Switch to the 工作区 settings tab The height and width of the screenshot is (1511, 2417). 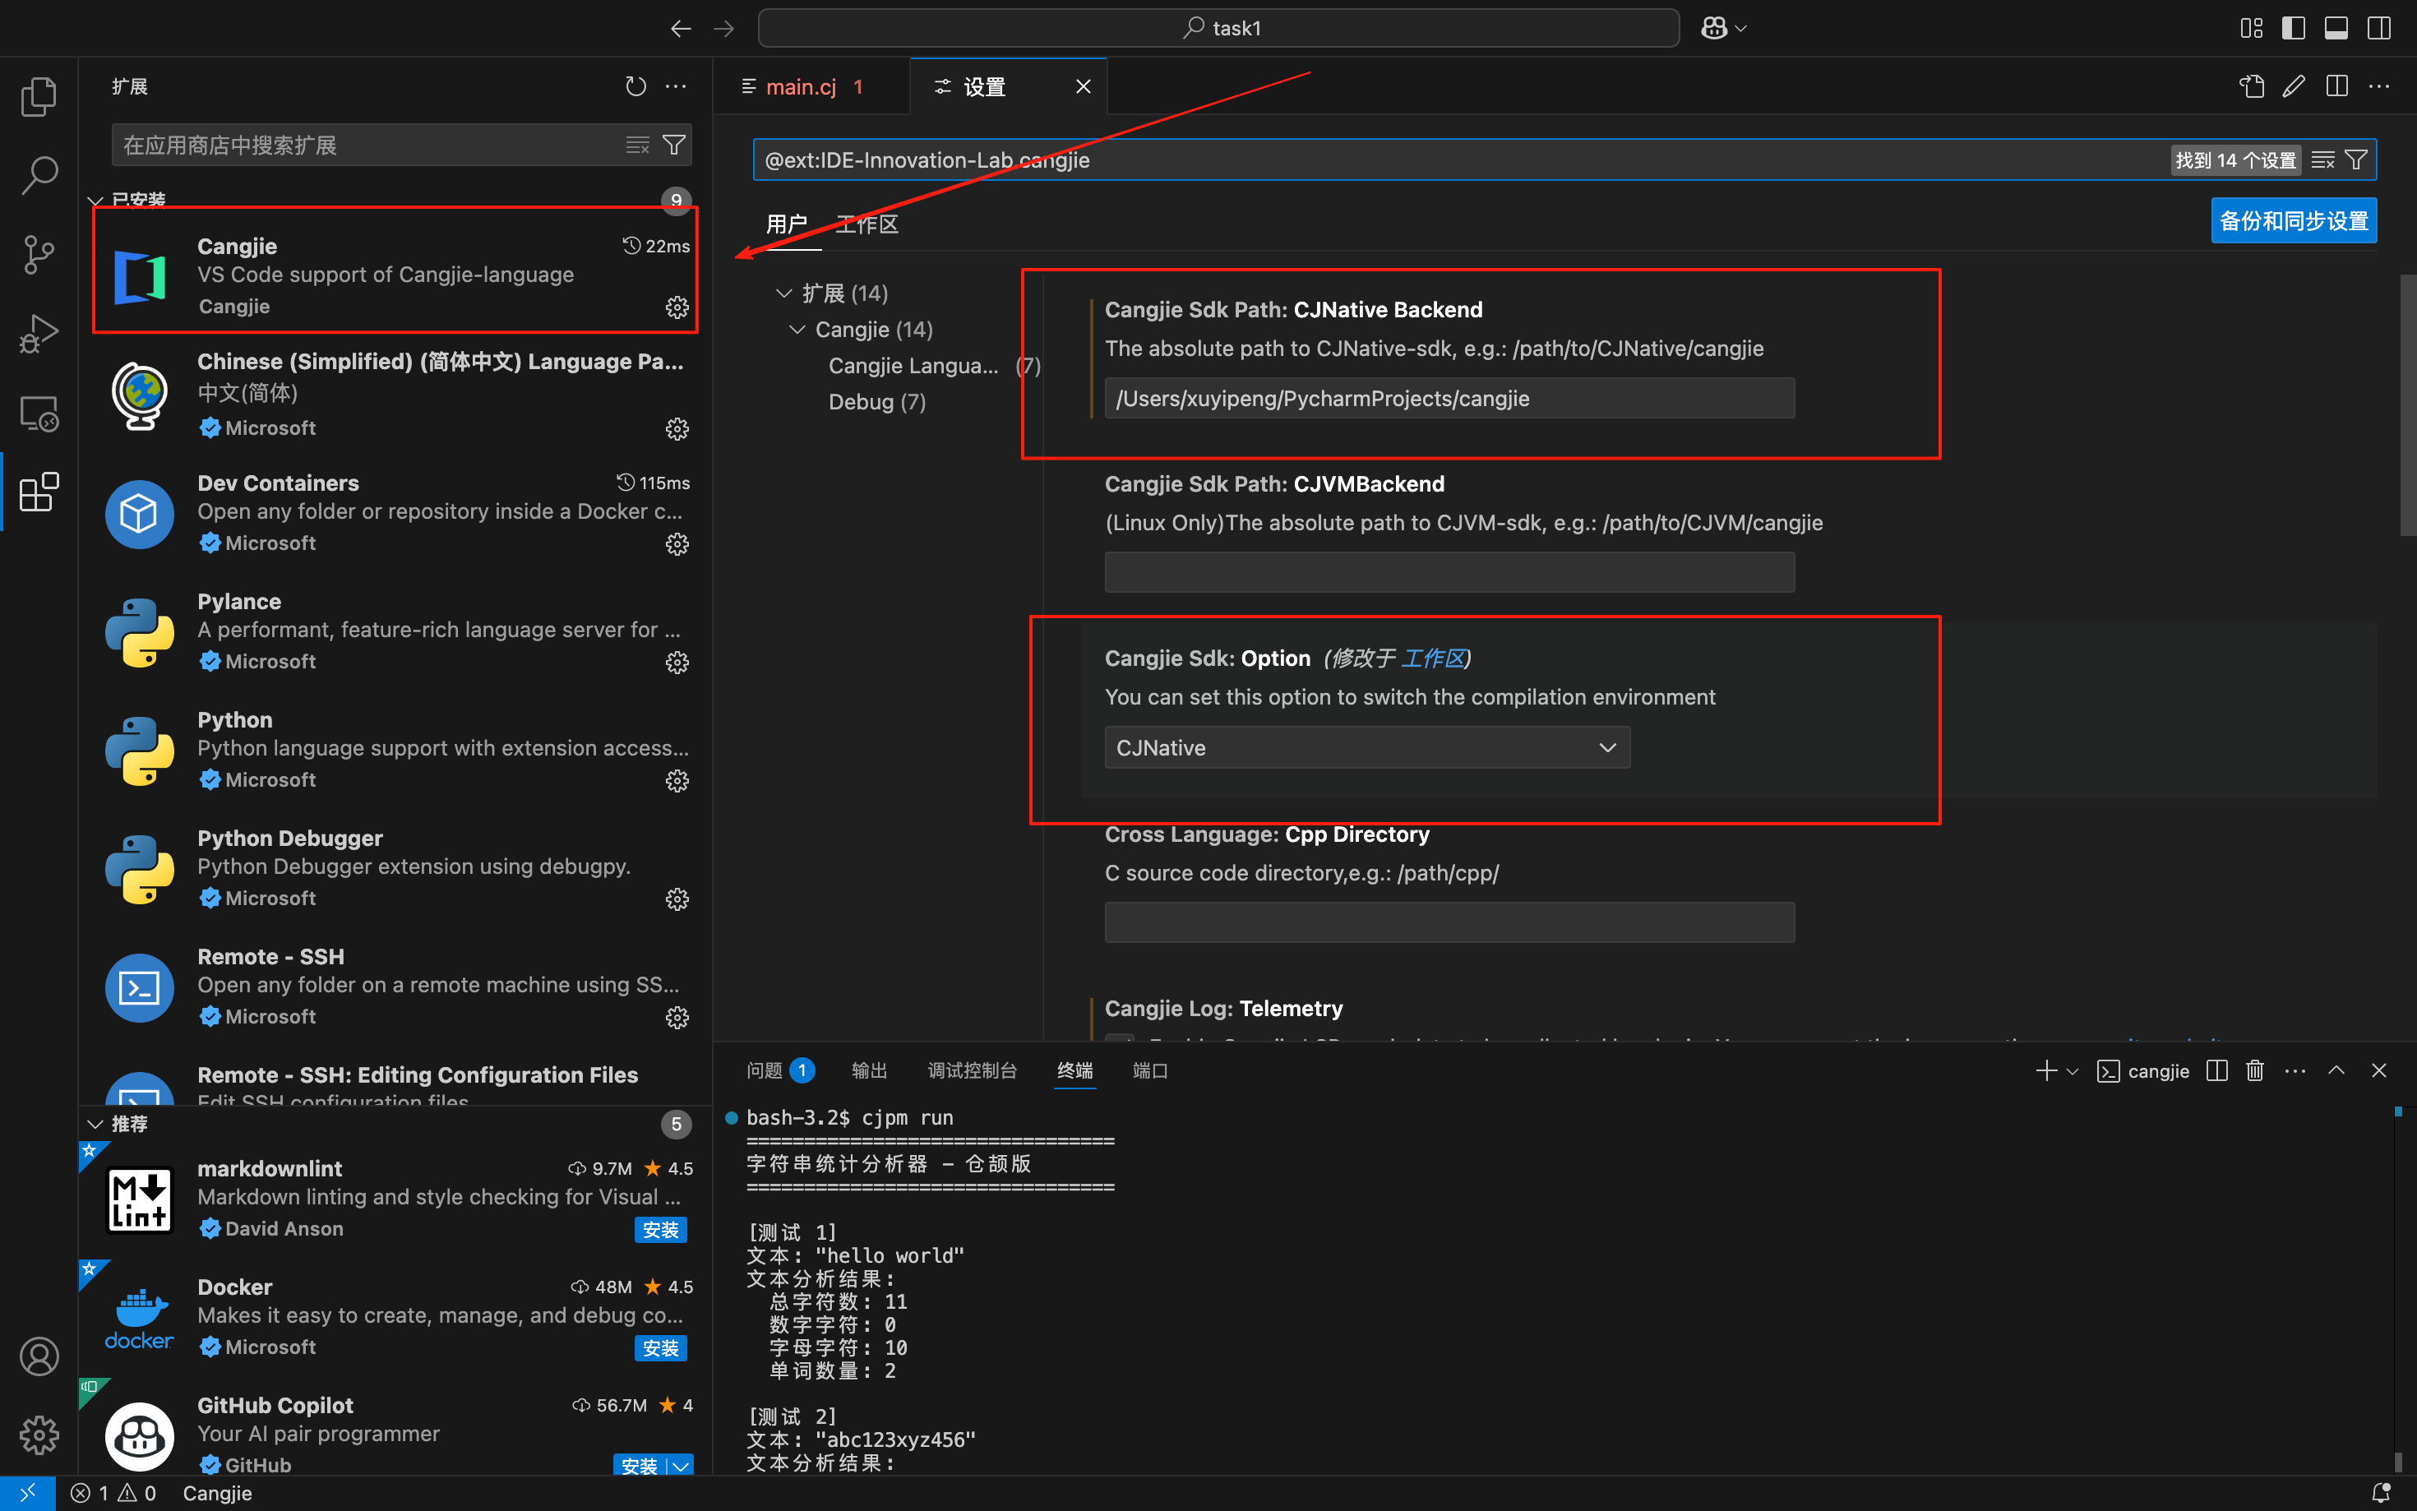(867, 225)
